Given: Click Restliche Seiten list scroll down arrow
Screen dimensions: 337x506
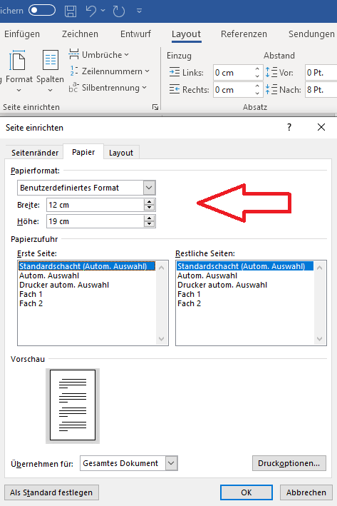Looking at the screenshot, I should tap(320, 338).
